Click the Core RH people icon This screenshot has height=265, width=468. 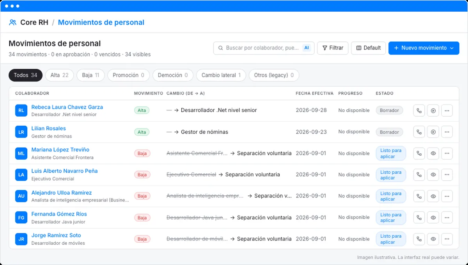click(12, 22)
